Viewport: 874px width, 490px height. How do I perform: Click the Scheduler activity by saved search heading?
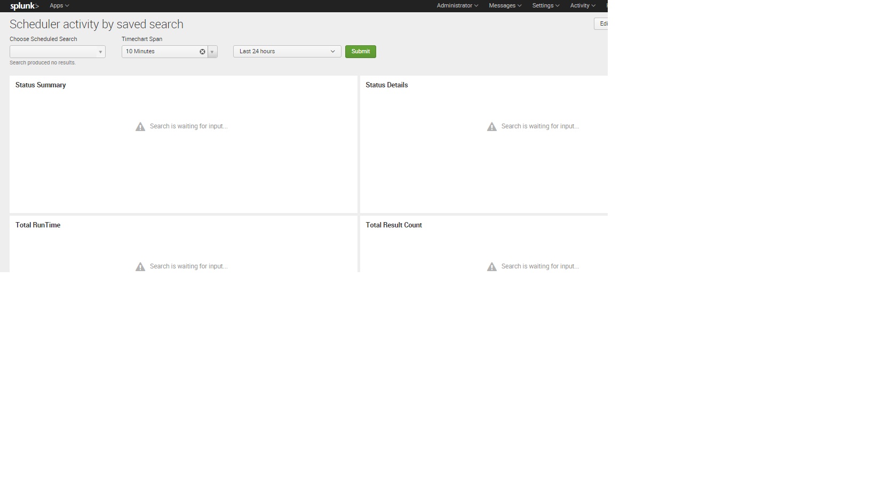[96, 24]
